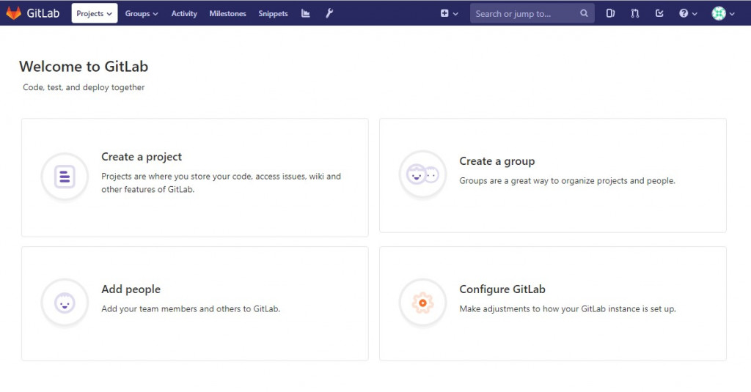Click the Configure GitLab title
The height and width of the screenshot is (392, 751).
[x=502, y=289]
